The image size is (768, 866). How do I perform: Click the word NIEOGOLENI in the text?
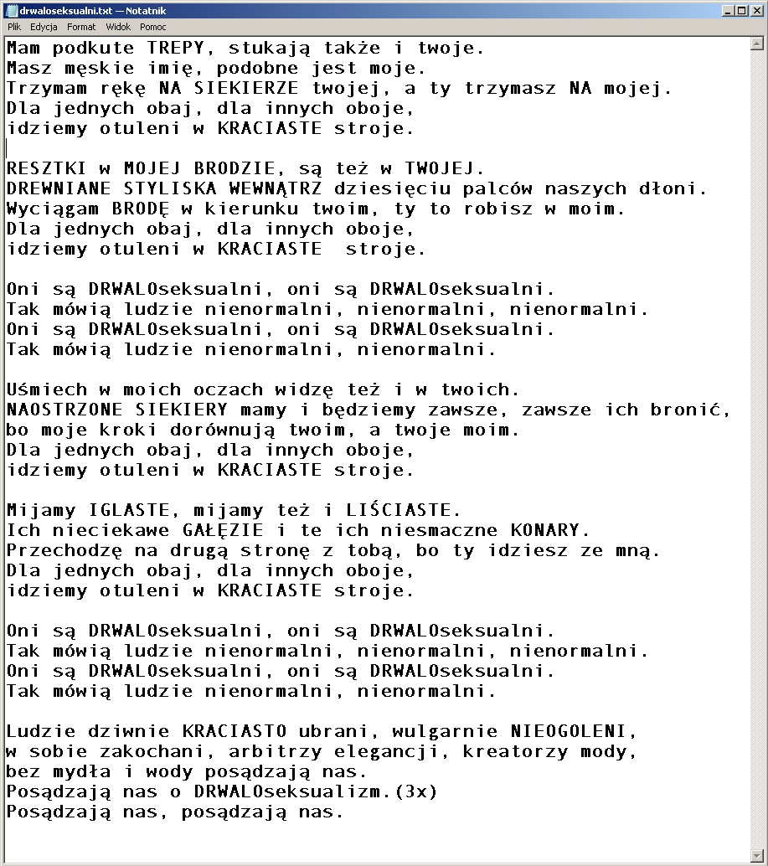point(569,732)
